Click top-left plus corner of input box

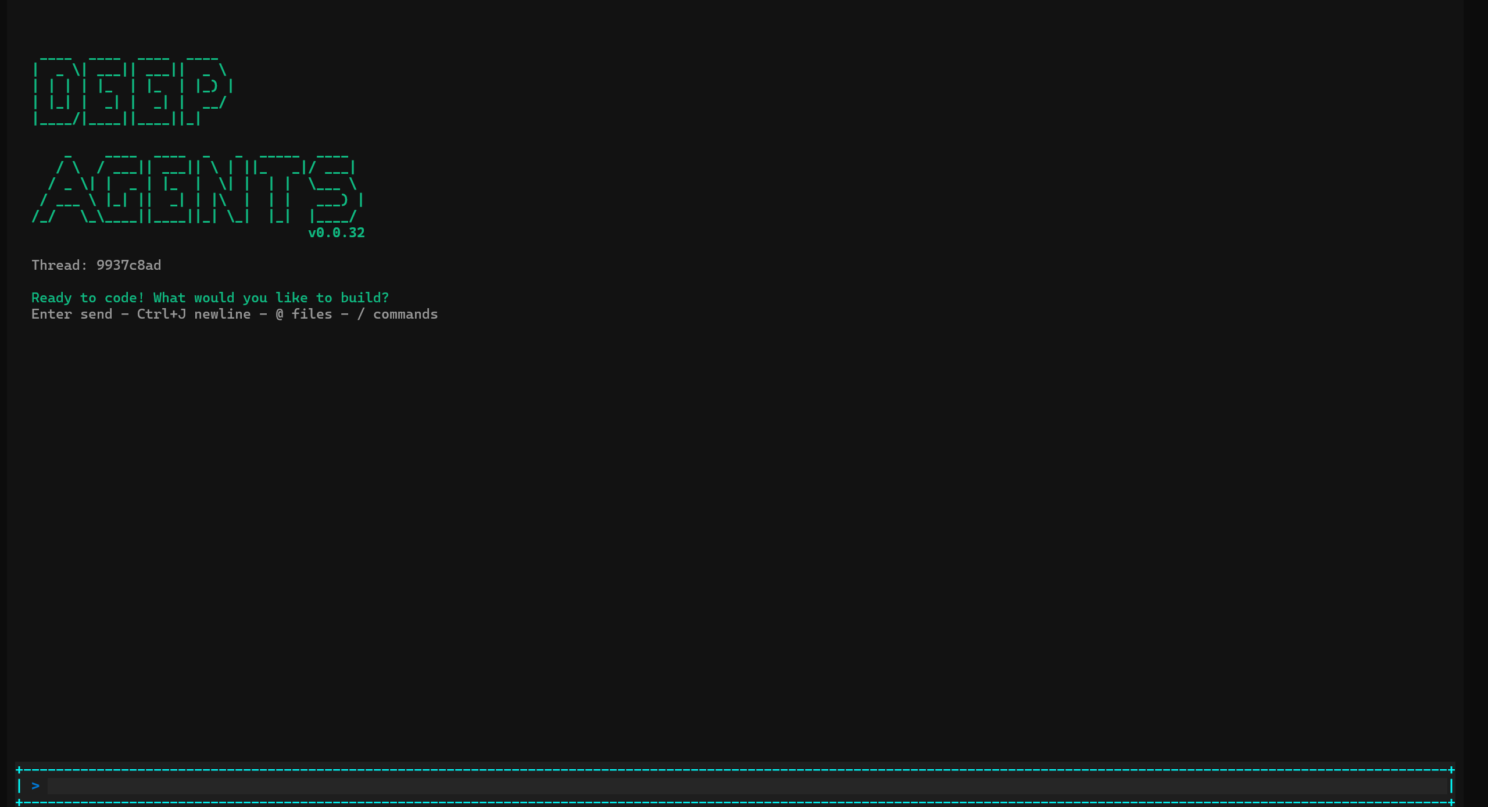click(19, 770)
